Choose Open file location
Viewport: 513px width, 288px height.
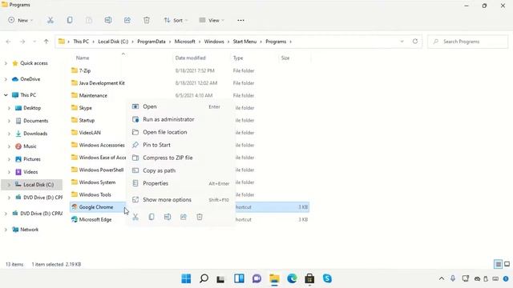tap(180, 132)
